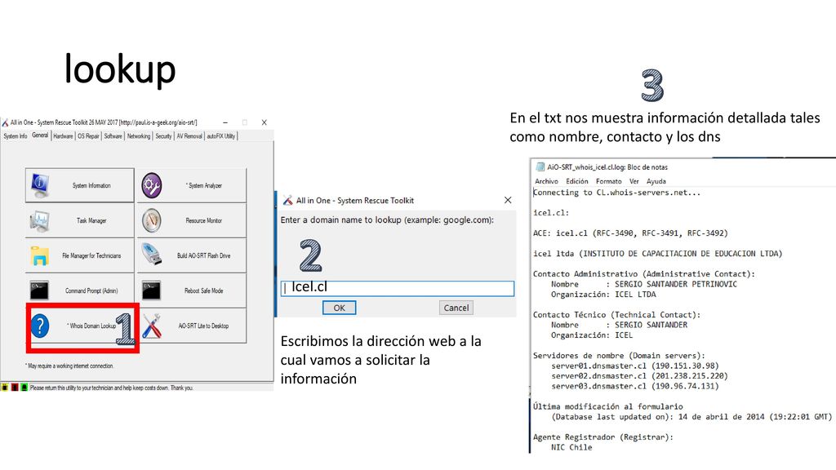Click 'Contacto Técnico (Technical Contact):' heading

[x=617, y=314]
